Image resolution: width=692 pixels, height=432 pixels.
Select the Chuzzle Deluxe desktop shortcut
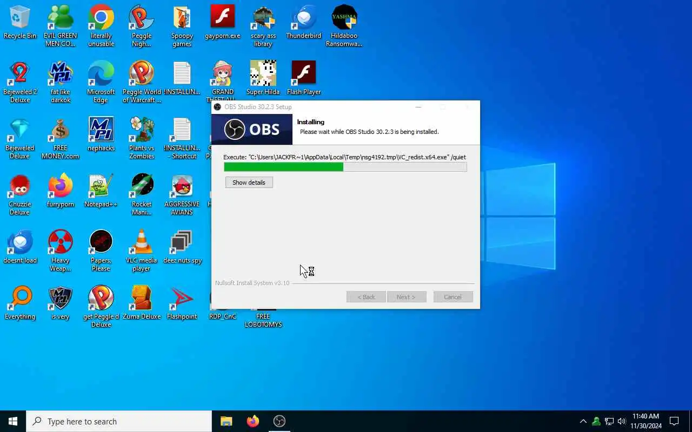pos(20,195)
